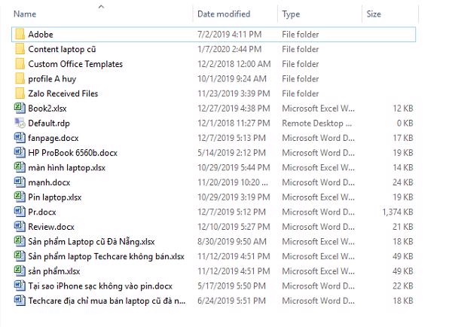Click the Custom Office Templates folder icon
Viewport: 452px width, 327px height.
20,64
